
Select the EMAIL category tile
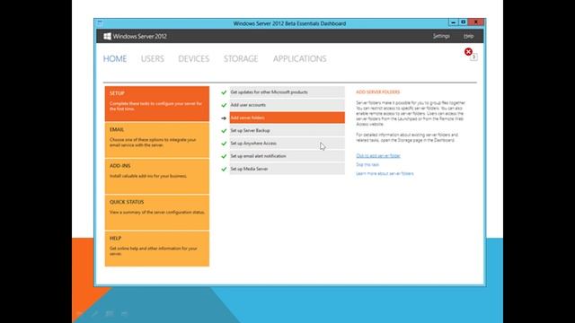(x=157, y=140)
